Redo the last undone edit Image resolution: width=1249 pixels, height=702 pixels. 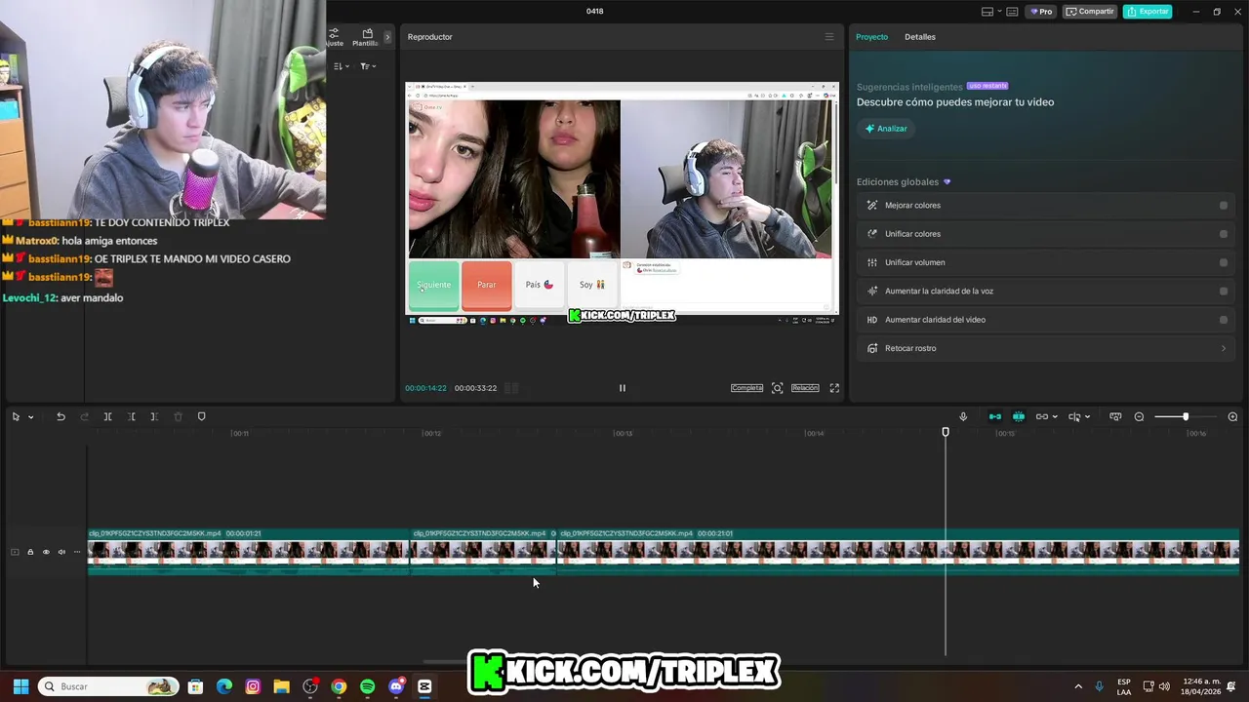(84, 416)
